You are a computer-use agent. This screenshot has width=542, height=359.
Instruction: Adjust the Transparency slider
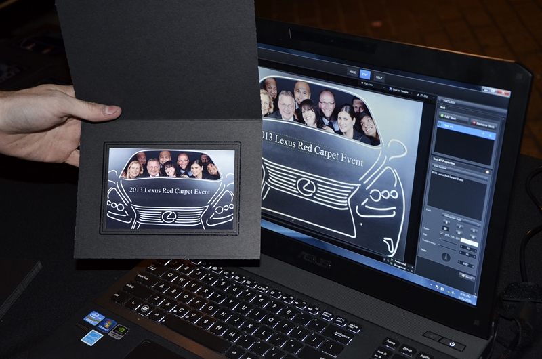click(448, 247)
